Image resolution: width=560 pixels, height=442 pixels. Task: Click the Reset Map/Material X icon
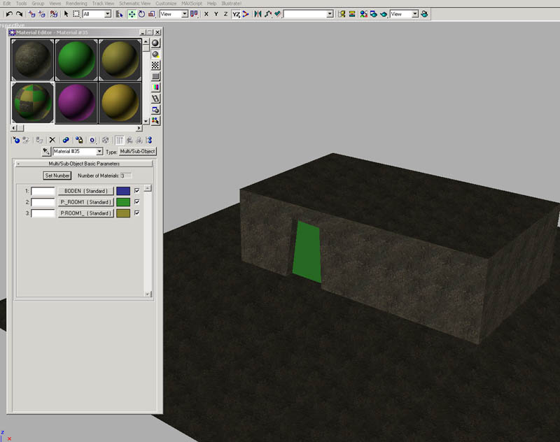pos(52,140)
